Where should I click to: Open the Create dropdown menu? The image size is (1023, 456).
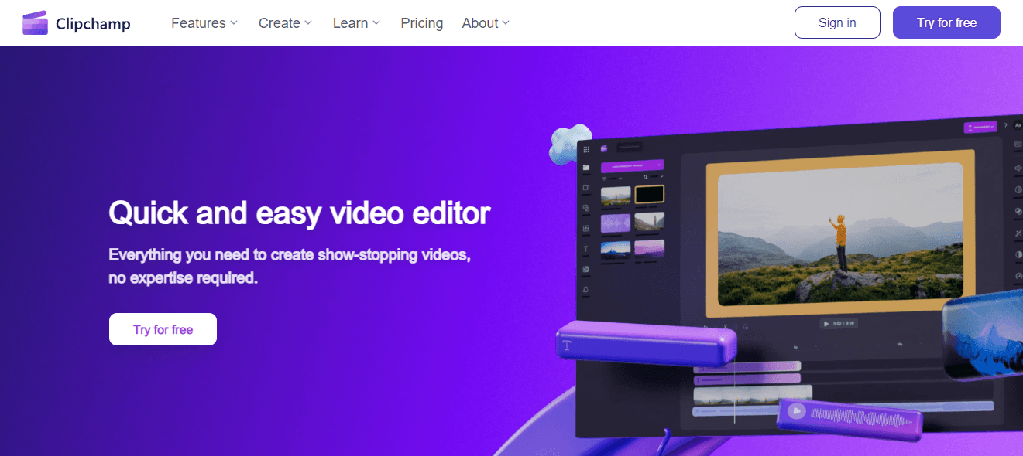284,22
